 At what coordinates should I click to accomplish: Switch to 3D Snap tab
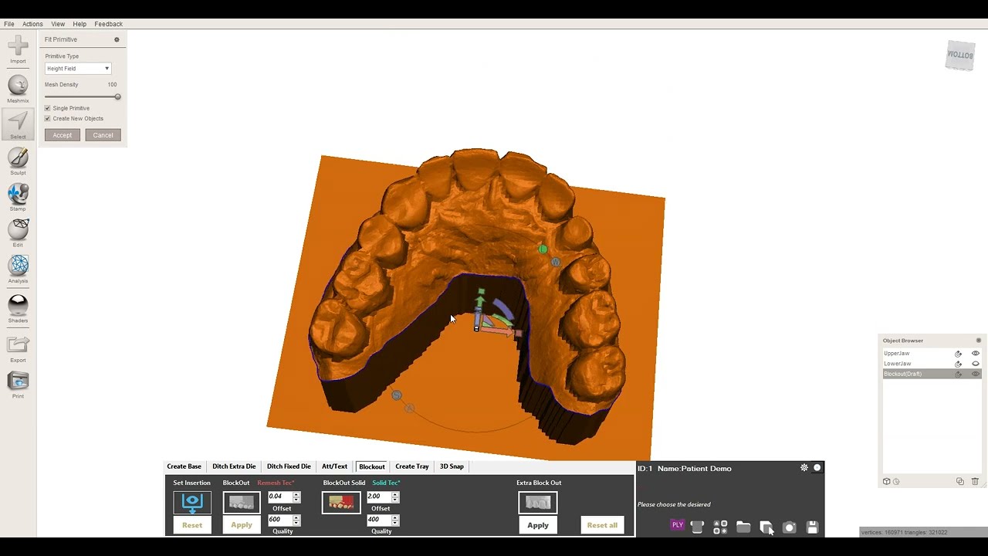(x=452, y=466)
